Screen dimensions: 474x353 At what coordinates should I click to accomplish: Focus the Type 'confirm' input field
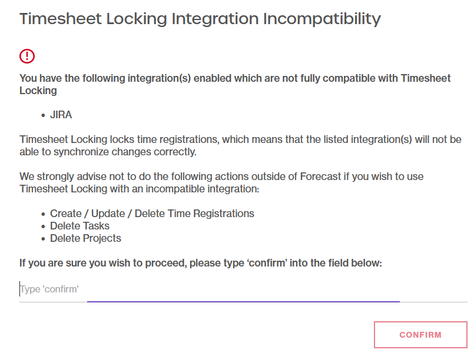(x=243, y=289)
